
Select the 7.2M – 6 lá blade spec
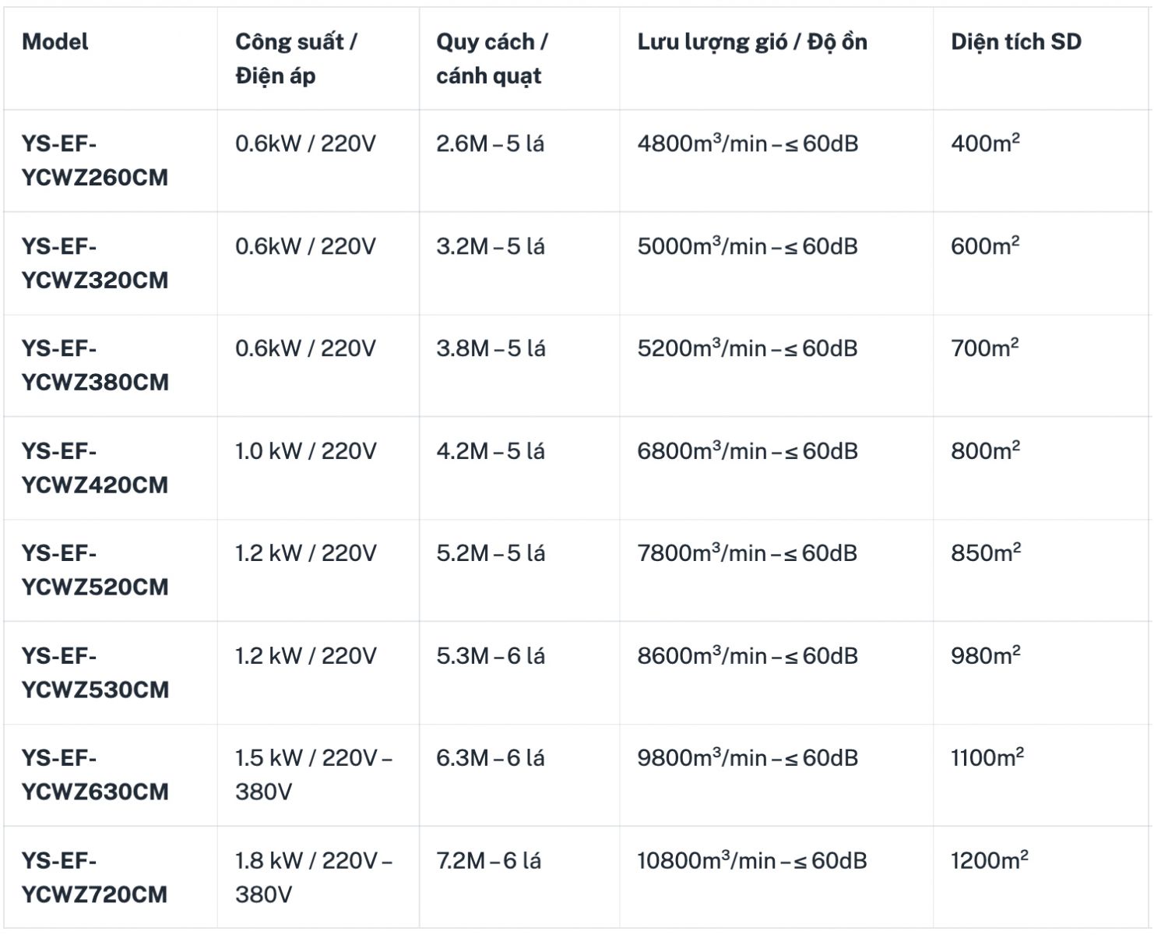coord(488,861)
